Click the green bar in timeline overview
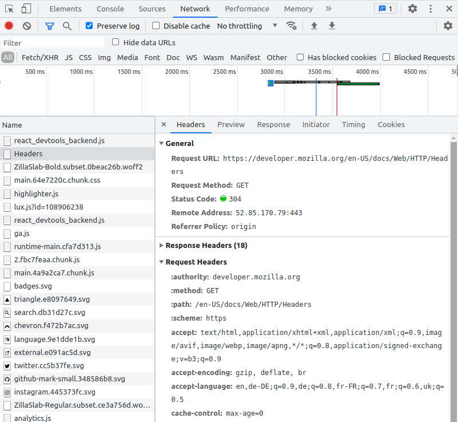 [358, 84]
